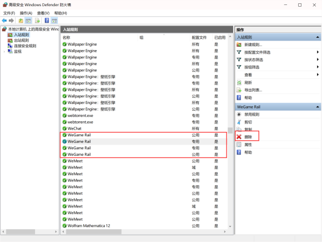Click the tree pane horizontal scroll left arrow

3,232
